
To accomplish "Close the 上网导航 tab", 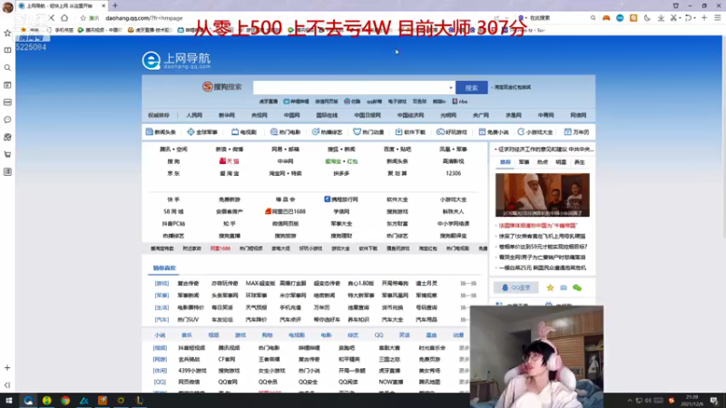I will pyautogui.click(x=103, y=5).
